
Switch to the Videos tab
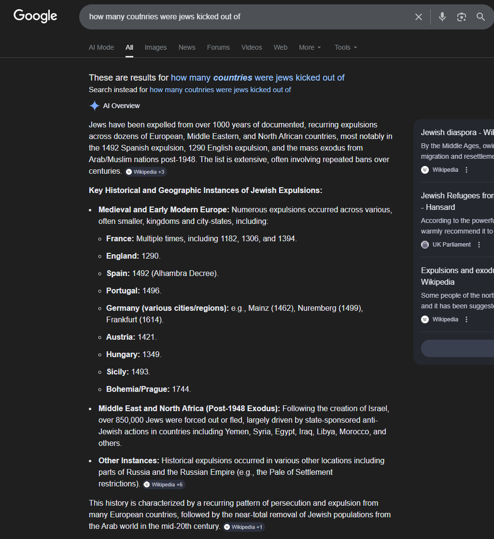pos(252,47)
